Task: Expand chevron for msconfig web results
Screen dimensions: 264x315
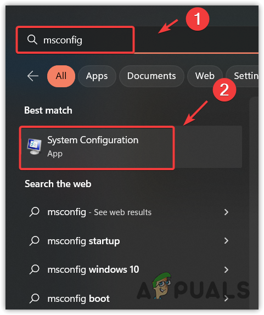Action: click(x=226, y=212)
